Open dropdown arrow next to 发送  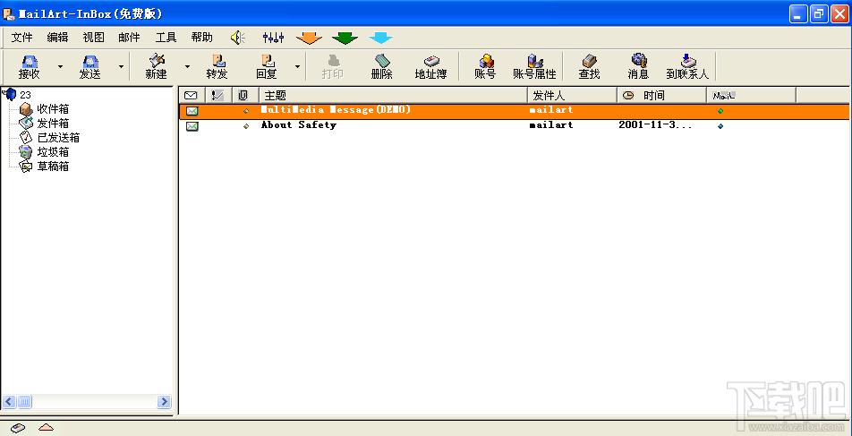(121, 67)
